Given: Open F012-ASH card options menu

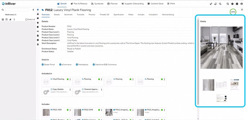Looking at the screenshot, I should pos(70,110).
